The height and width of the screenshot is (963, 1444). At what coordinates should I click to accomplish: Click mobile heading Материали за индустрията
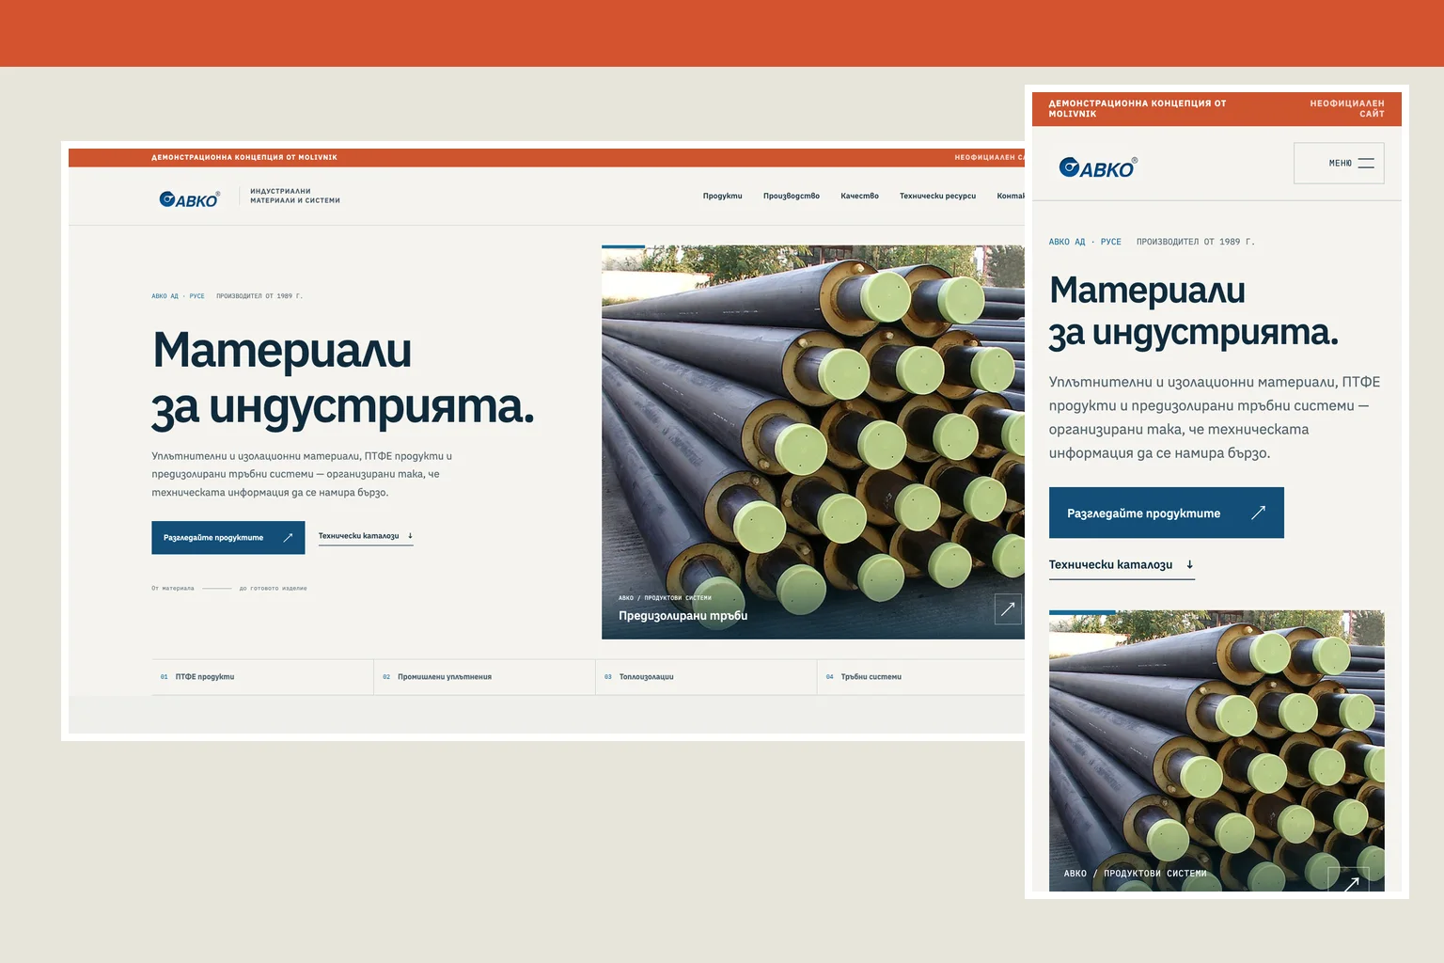pos(1194,311)
